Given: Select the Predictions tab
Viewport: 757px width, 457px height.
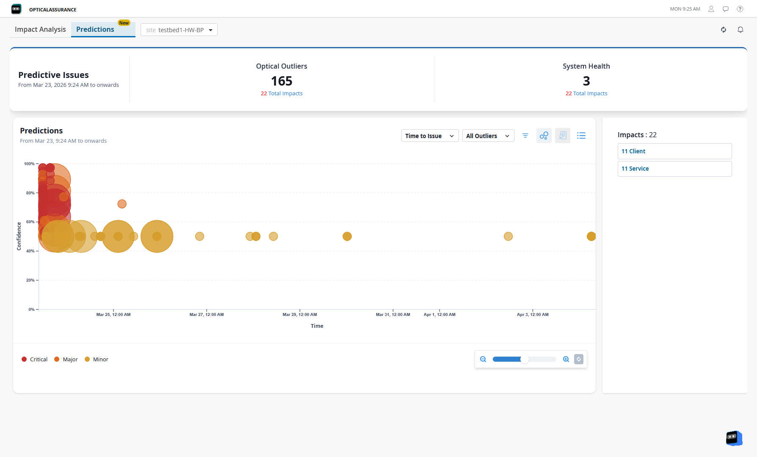Looking at the screenshot, I should [x=95, y=29].
